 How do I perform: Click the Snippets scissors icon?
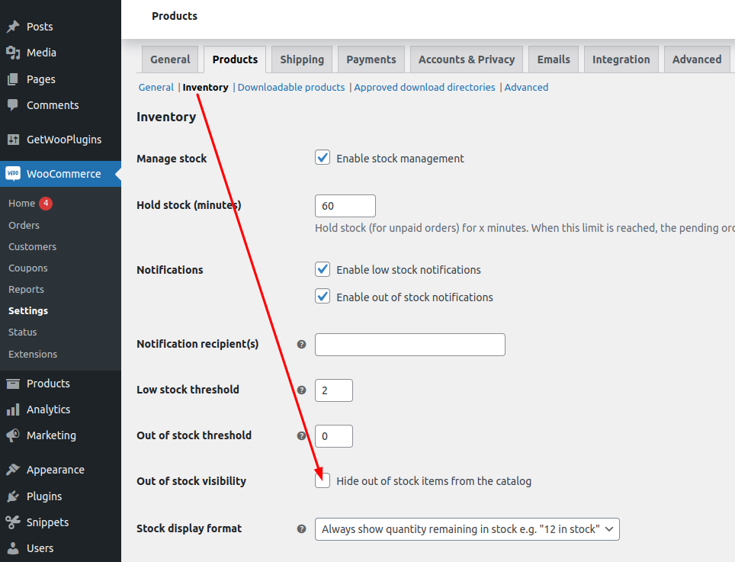(x=13, y=522)
